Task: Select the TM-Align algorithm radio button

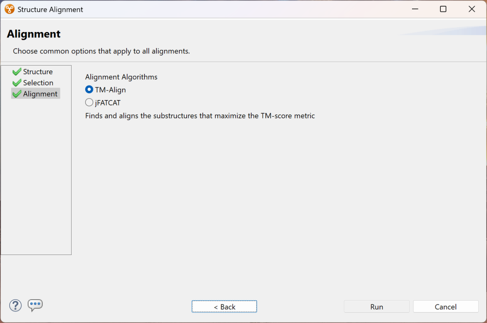Action: click(89, 89)
